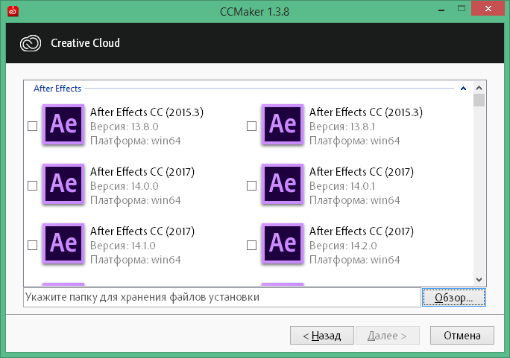This screenshot has height=358, width=510.
Task: Click the After Effects 13.8.0 Ae icon
Action: click(63, 124)
